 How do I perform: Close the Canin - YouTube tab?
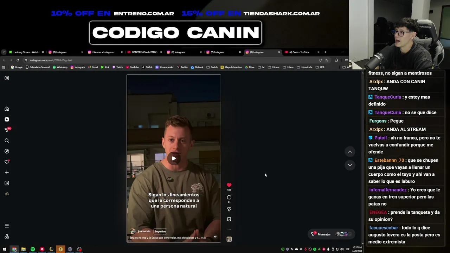(x=319, y=52)
